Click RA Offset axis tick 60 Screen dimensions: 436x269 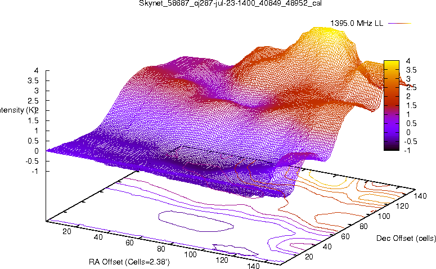tap(129, 243)
